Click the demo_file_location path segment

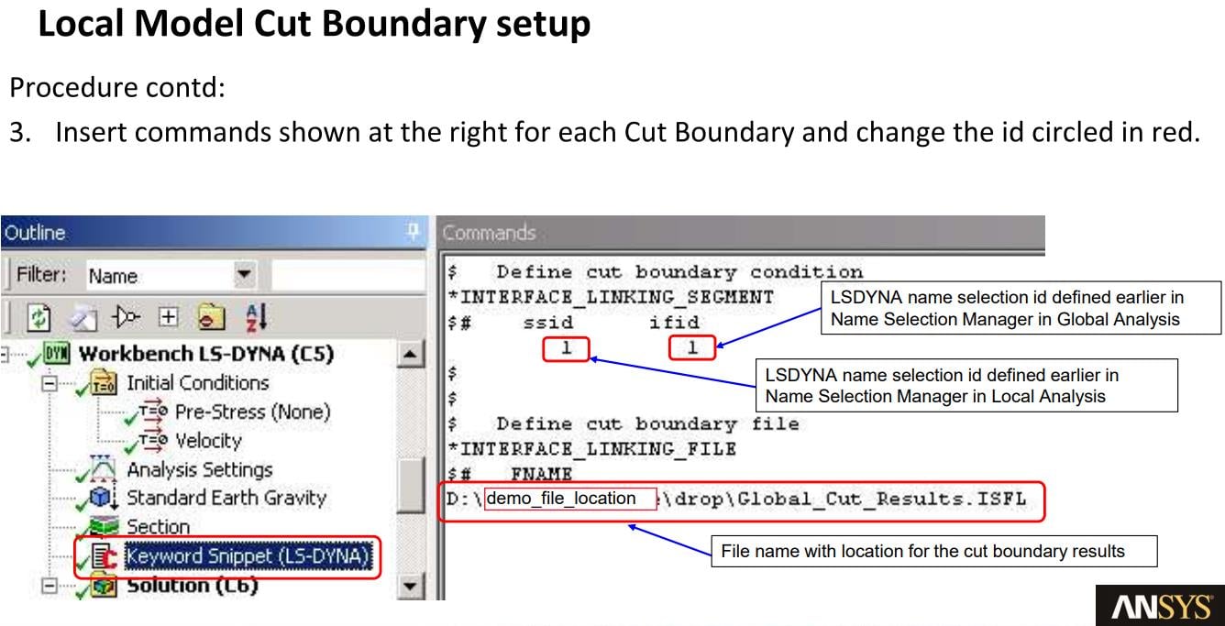click(571, 499)
